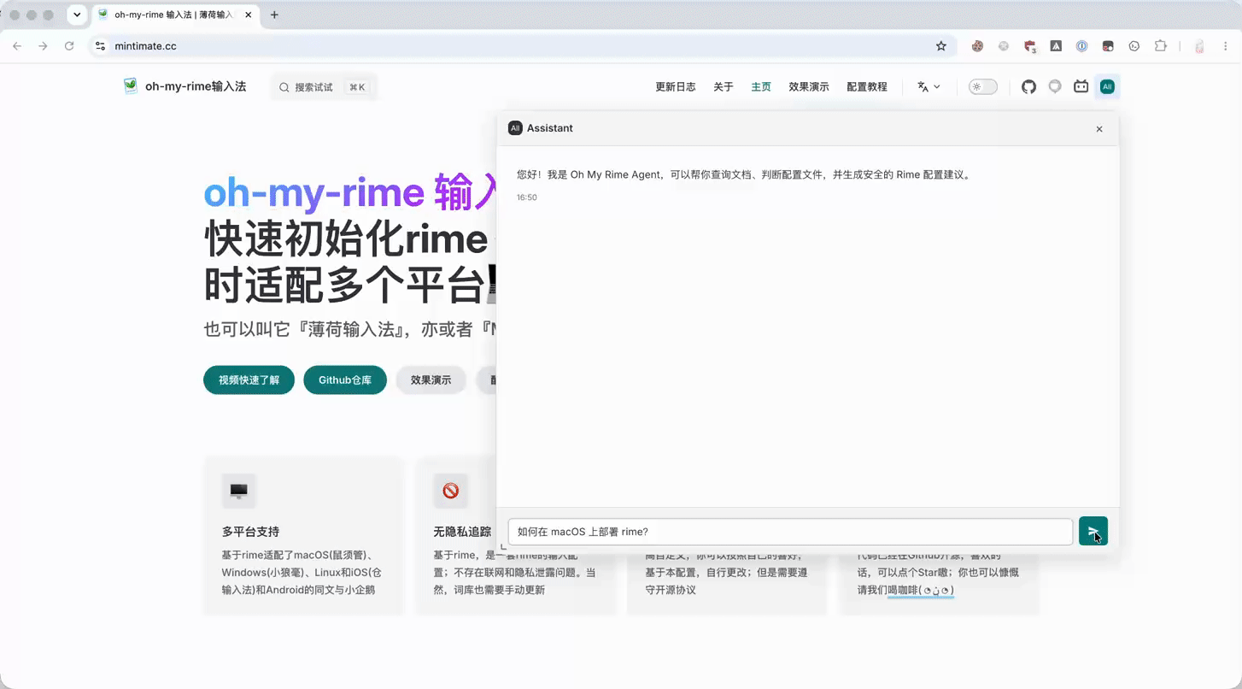Open 效果演示 in the navigation menu
Image resolution: width=1242 pixels, height=689 pixels.
809,86
